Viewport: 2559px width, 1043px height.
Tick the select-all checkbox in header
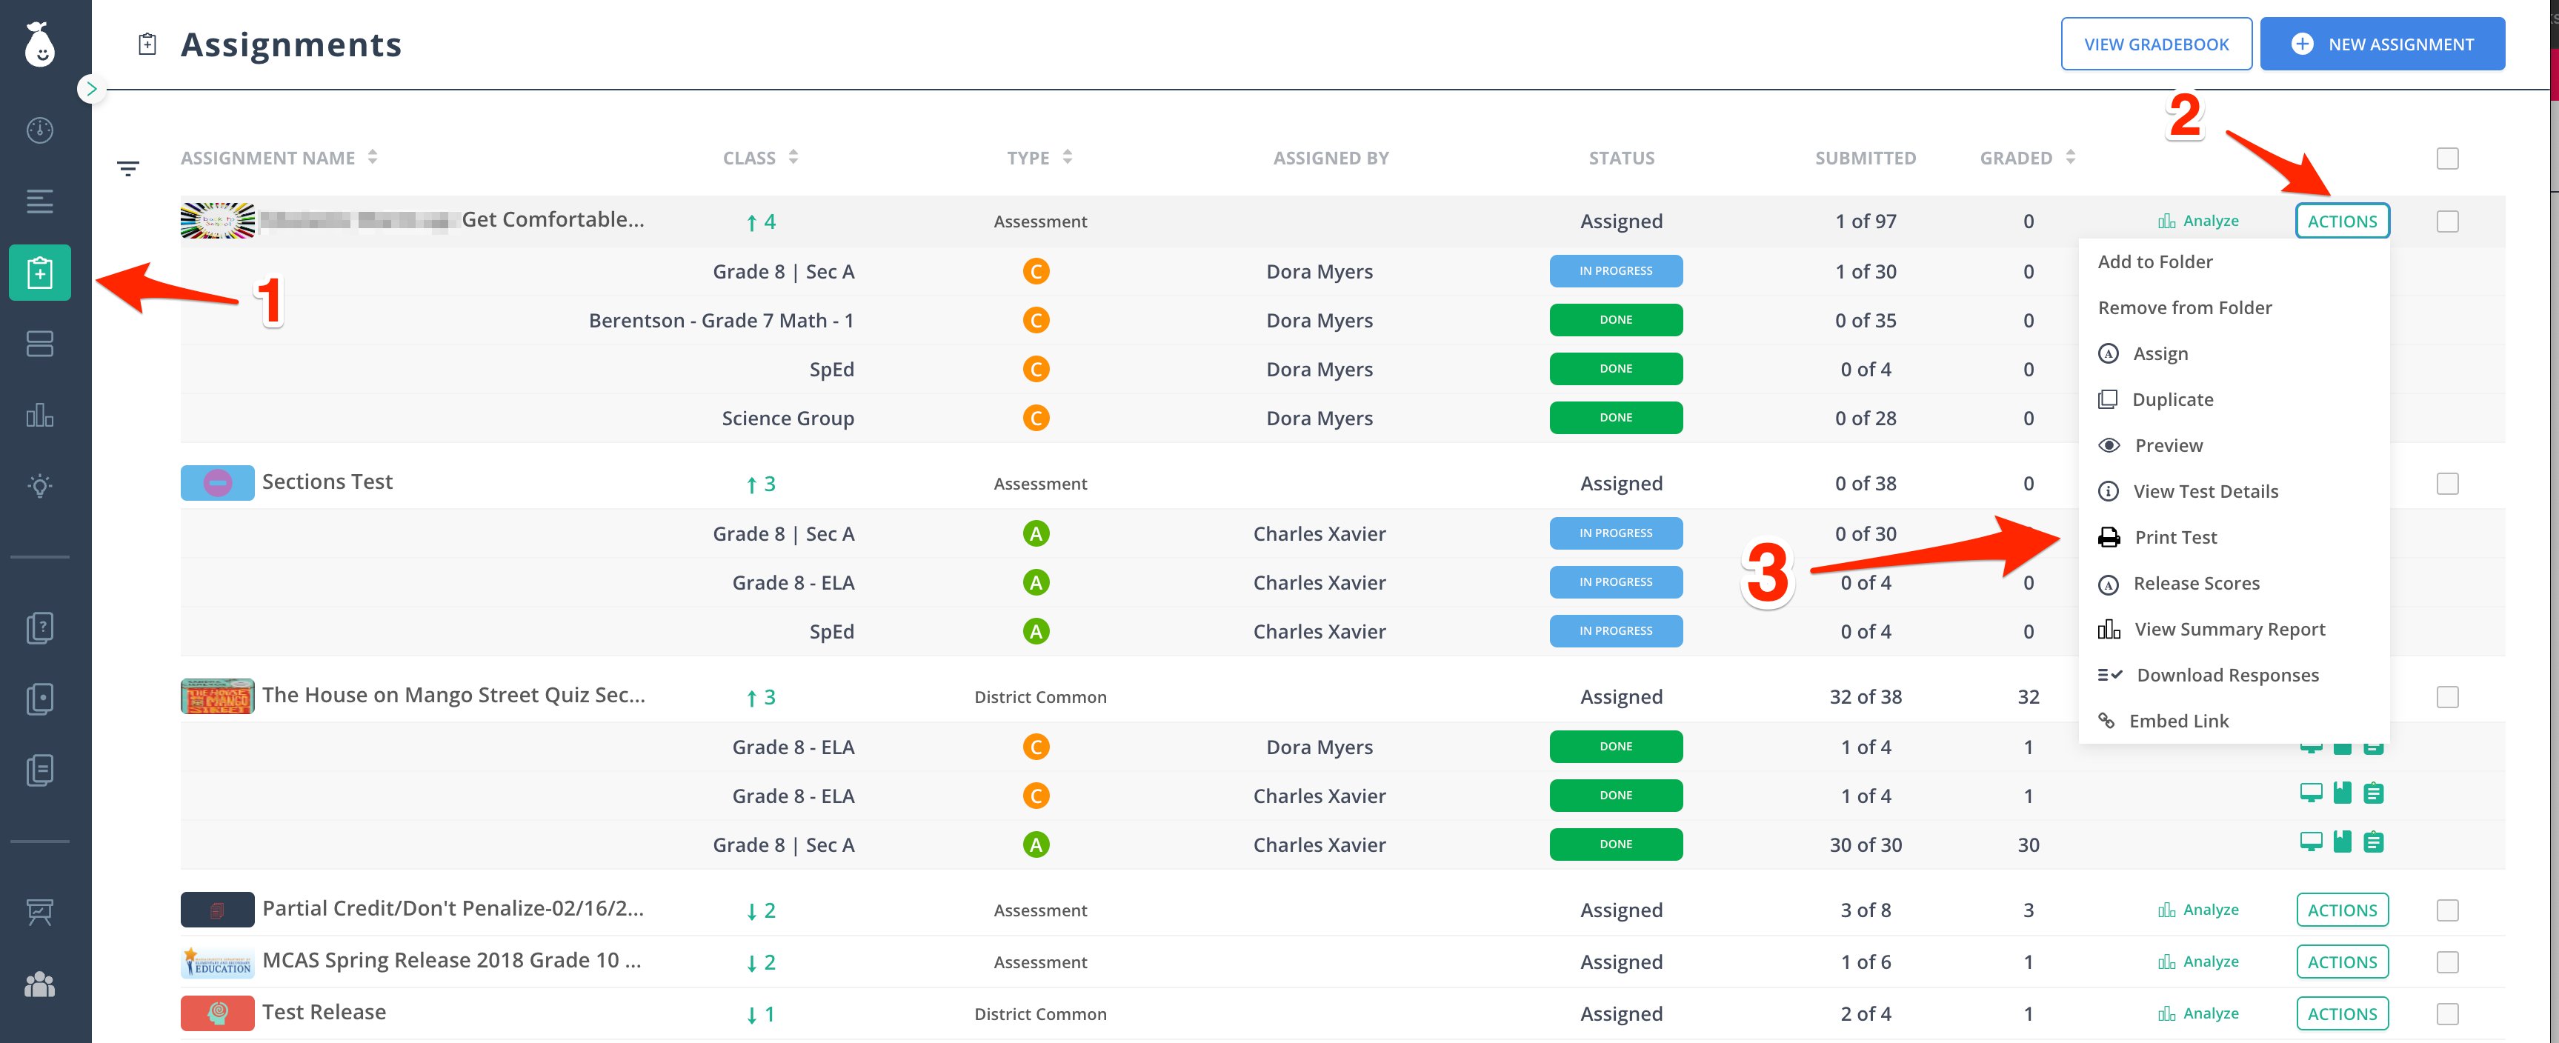2448,158
